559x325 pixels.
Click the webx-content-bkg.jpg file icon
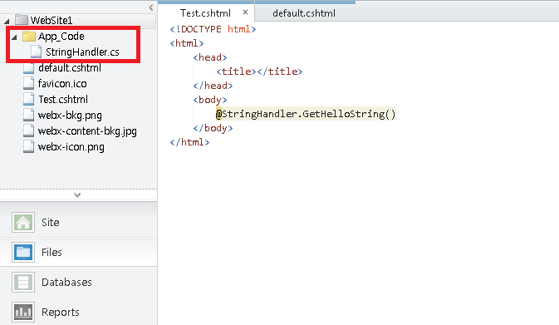[x=28, y=131]
